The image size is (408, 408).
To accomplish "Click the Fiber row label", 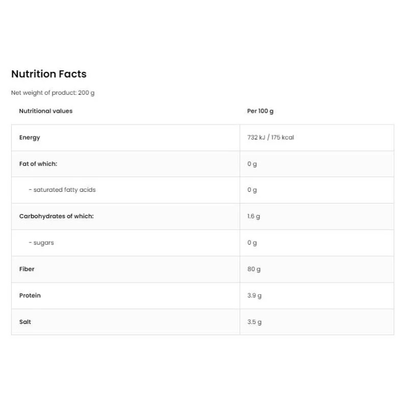I will click(x=27, y=269).
